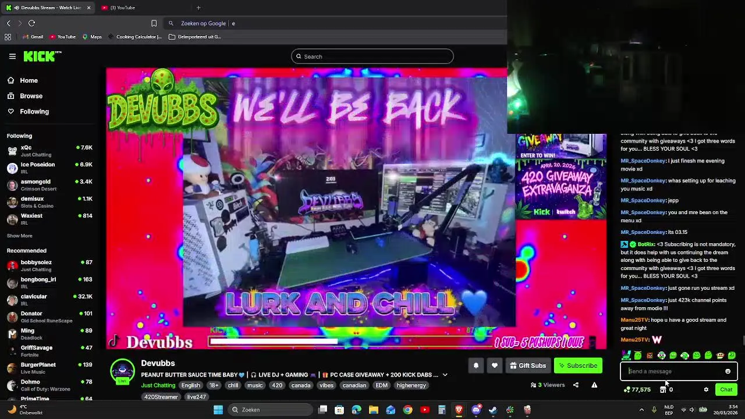Open Maps bookmark
The width and height of the screenshot is (745, 419).
[x=92, y=37]
